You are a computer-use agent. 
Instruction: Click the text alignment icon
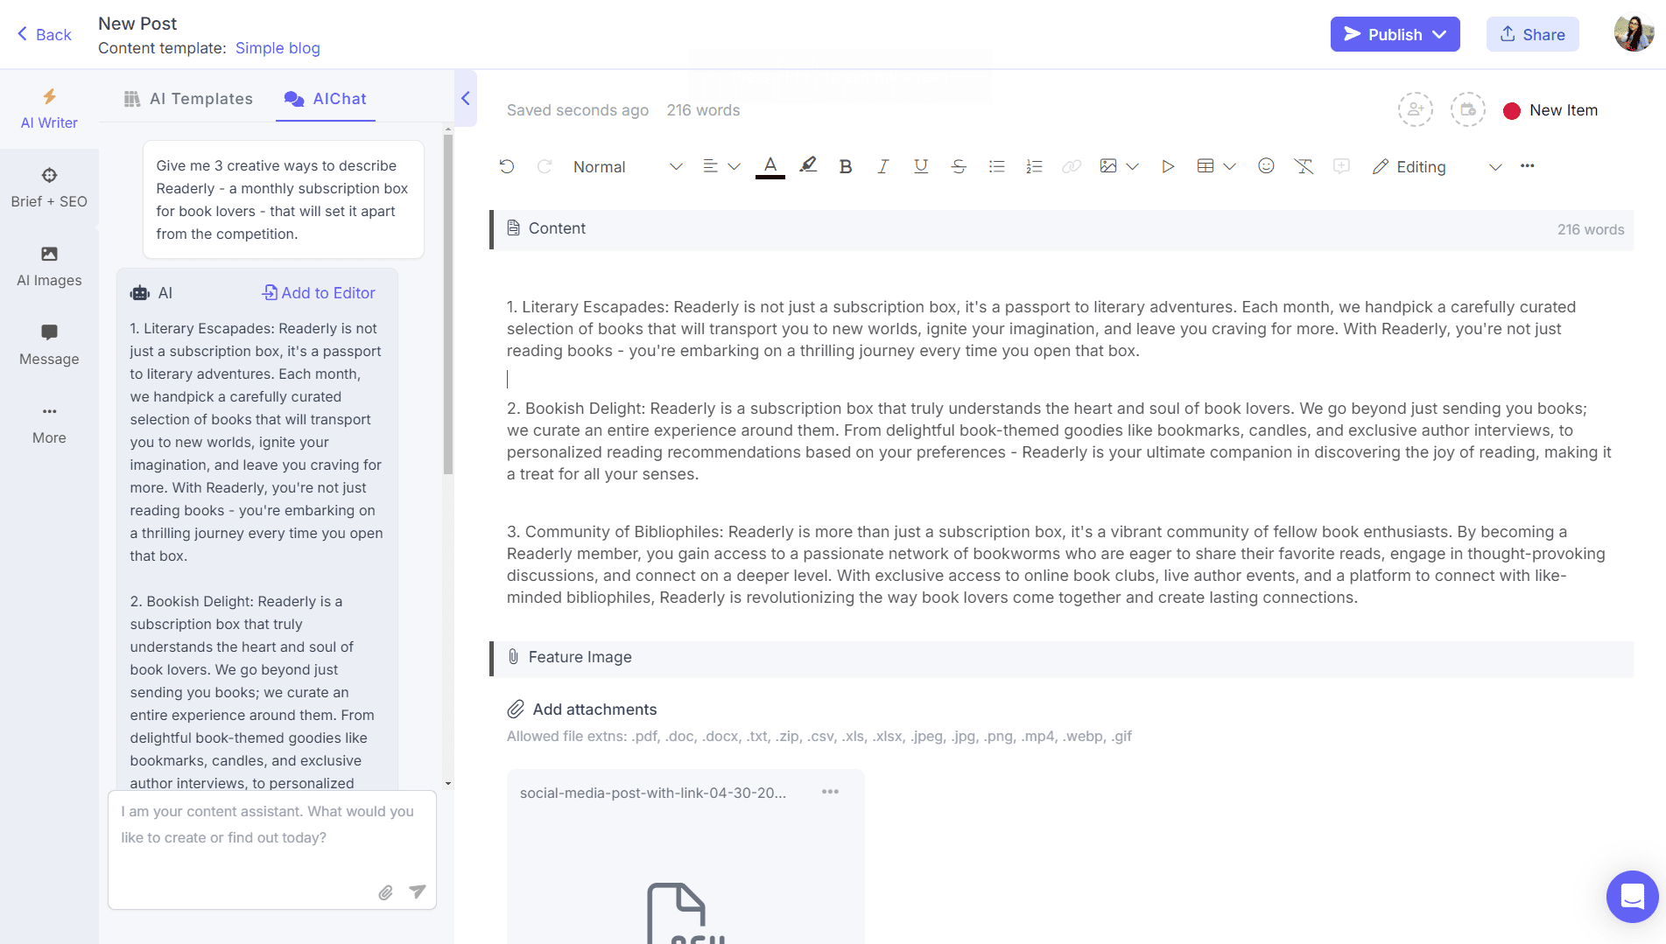pos(710,166)
